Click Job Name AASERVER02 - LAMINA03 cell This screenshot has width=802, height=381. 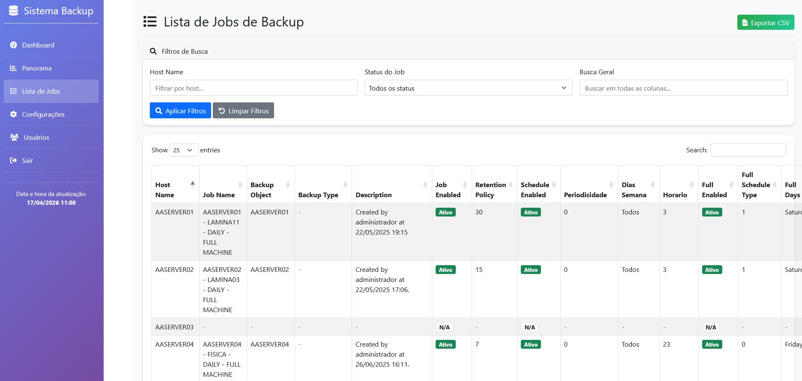(x=222, y=290)
